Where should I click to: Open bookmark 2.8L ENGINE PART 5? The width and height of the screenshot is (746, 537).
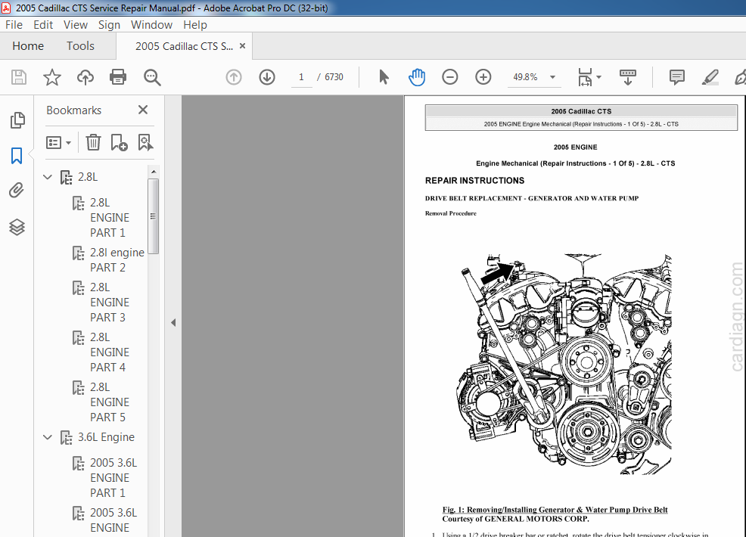[110, 402]
